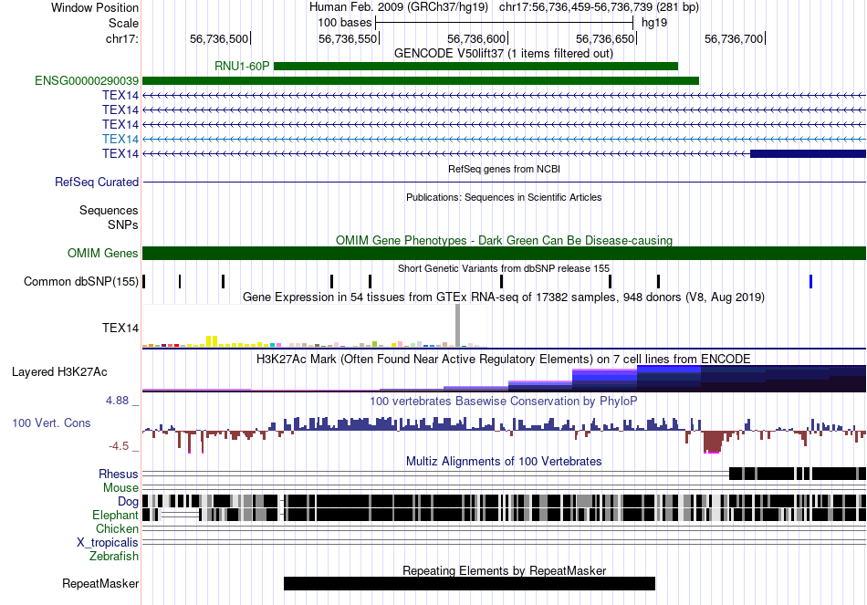Viewport: 867px width, 605px height.
Task: Click Short Genetic Variants from dbSNP title
Action: (504, 269)
